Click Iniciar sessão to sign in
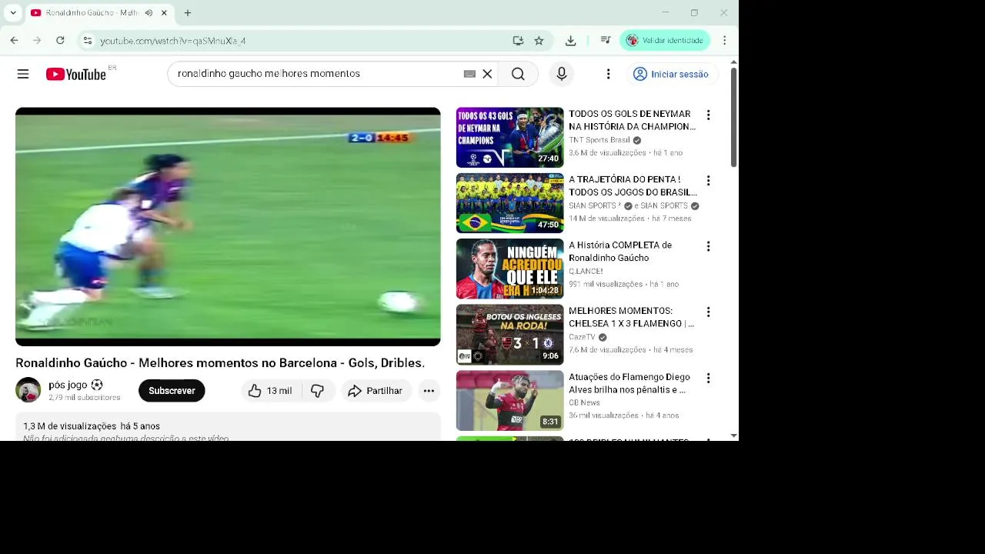 (x=670, y=74)
